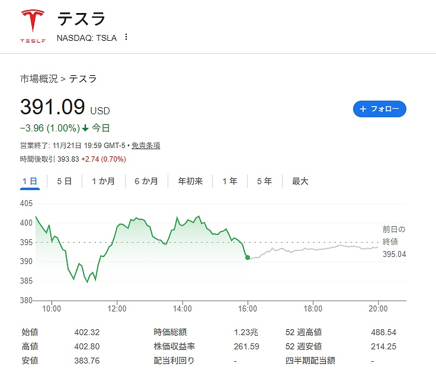
Task: Click the Tesla logo icon
Action: point(32,26)
